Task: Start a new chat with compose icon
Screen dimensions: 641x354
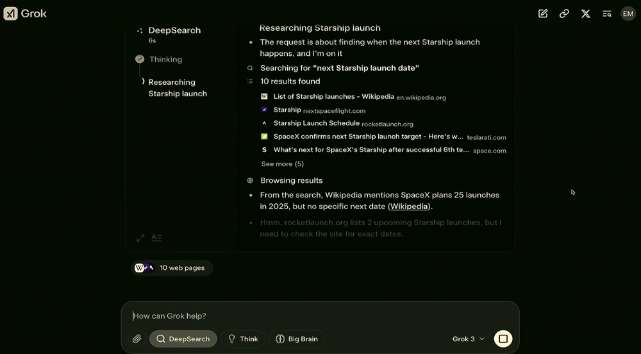Action: (543, 13)
